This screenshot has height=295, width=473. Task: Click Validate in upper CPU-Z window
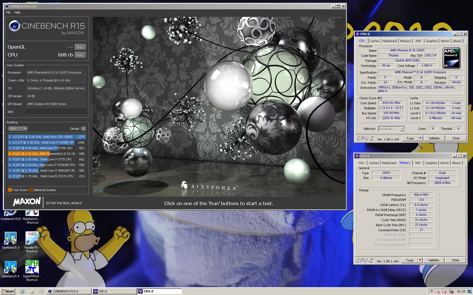coord(434,138)
